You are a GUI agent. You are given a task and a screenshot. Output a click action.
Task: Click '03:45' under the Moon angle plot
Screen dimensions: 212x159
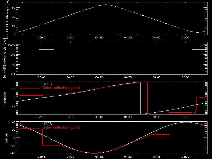(x=42, y=77)
